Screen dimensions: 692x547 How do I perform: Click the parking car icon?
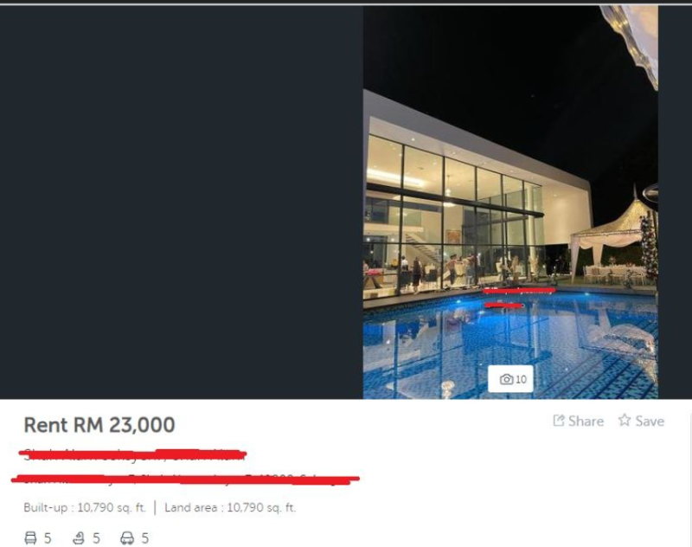[x=127, y=538]
